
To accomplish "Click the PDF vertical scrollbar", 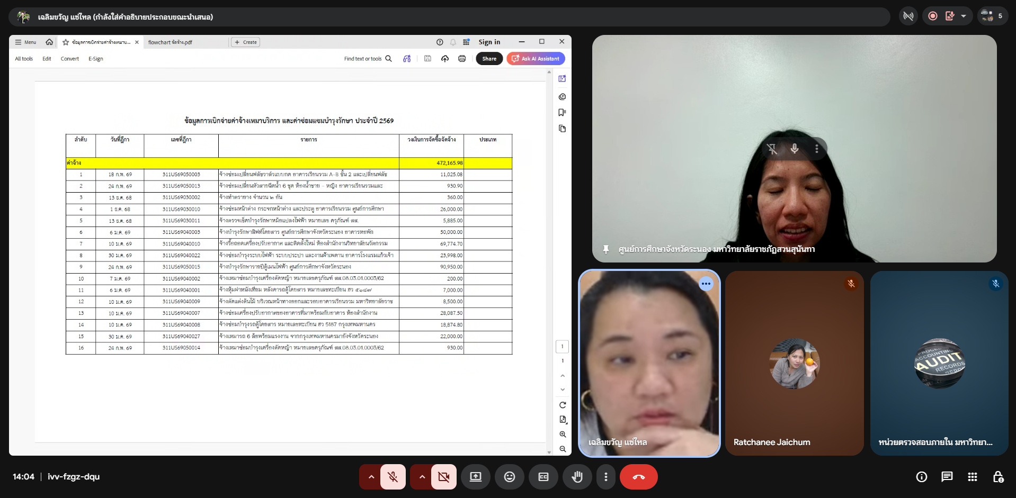I will click(549, 259).
